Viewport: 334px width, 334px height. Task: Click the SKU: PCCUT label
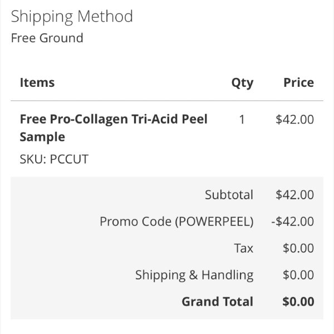point(54,159)
